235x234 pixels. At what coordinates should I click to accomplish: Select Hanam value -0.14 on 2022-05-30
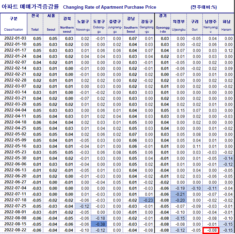[x=226, y=158]
